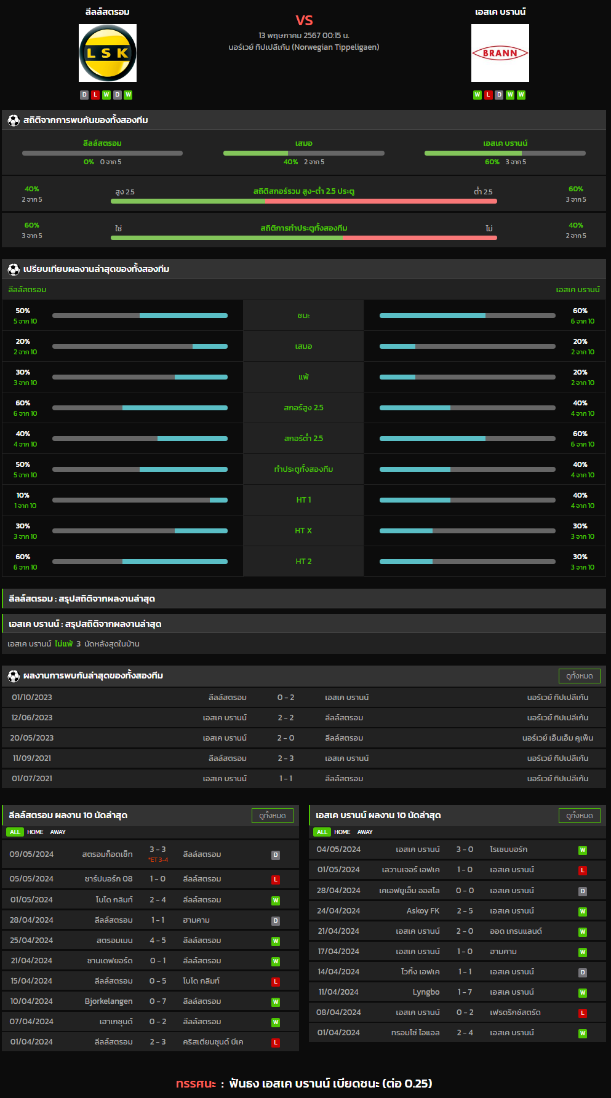This screenshot has height=1098, width=611.
Task: Open 'ดูทั้งหมด' button for Lillestrøm last 10 matches
Action: pyautogui.click(x=273, y=816)
